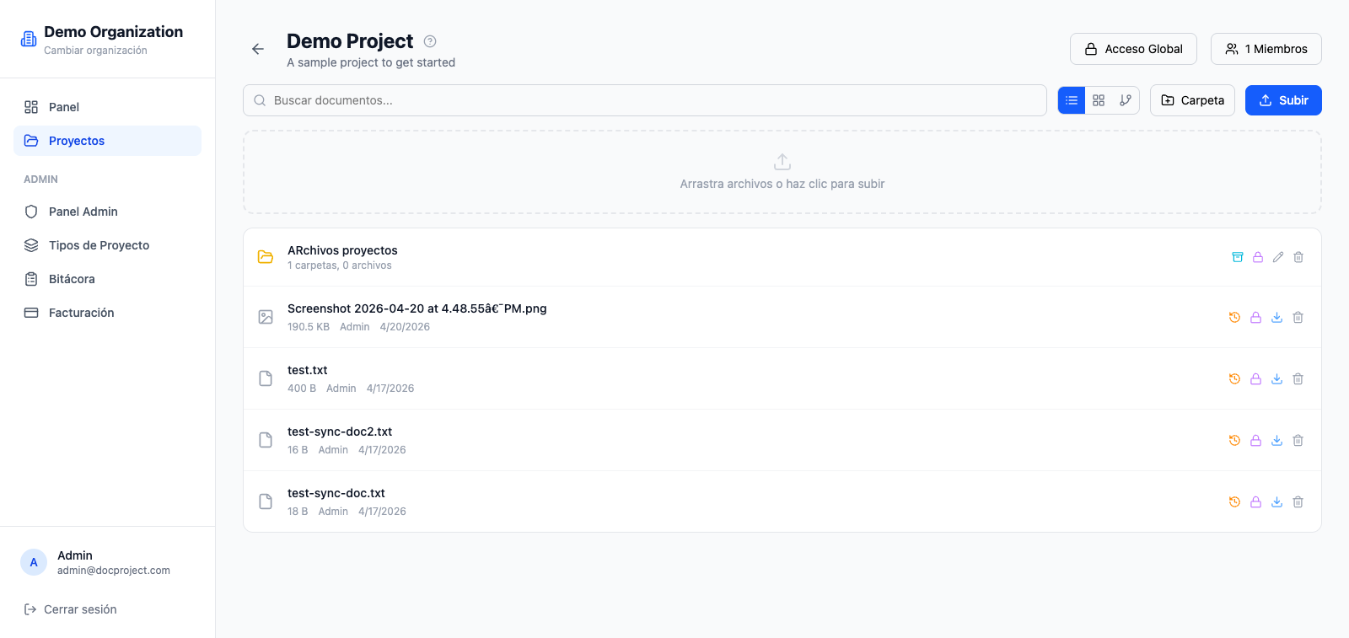Viewport: 1349px width, 638px height.
Task: Download test.txt file
Action: [x=1276, y=379]
